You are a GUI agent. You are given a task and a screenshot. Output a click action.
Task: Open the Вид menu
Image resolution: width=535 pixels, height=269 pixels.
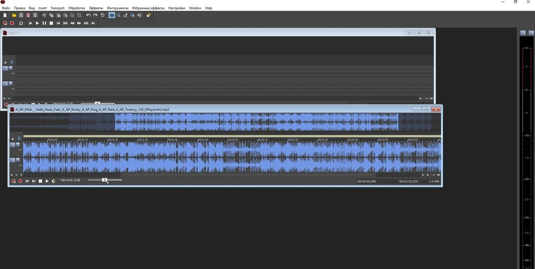coord(32,8)
